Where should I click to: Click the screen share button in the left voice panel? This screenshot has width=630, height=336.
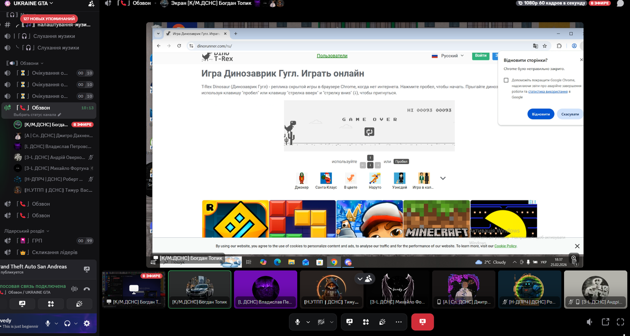[22, 304]
